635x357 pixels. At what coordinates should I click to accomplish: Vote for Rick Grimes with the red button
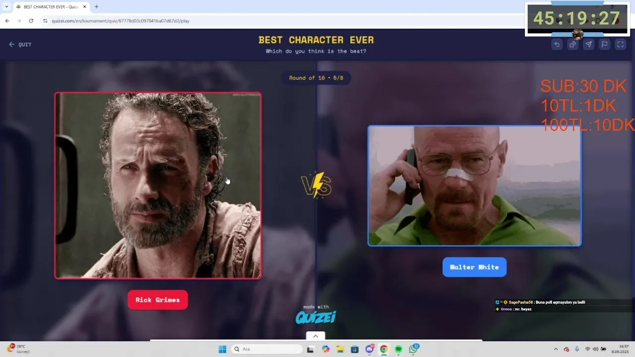(x=158, y=300)
